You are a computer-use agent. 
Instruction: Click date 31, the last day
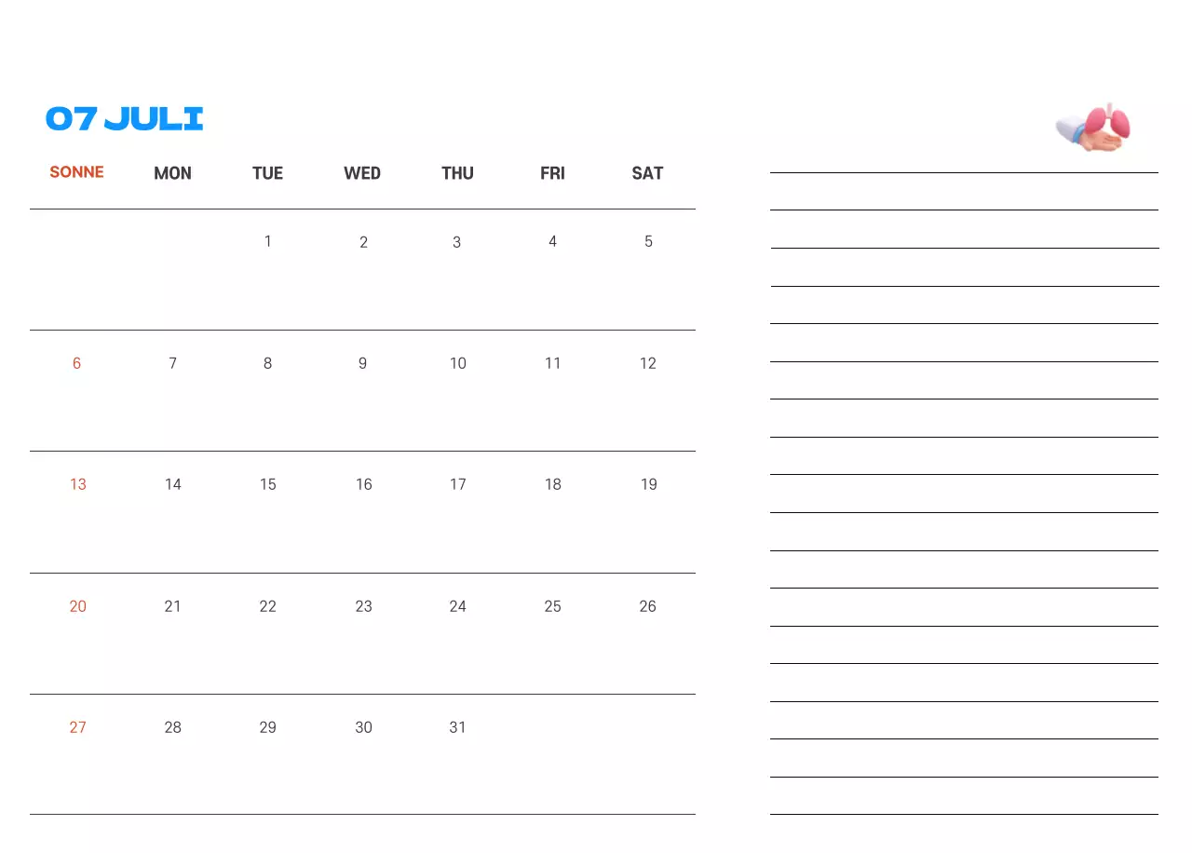coord(457,727)
